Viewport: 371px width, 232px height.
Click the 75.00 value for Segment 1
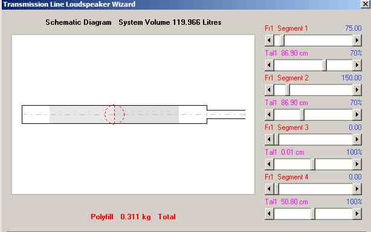click(353, 28)
